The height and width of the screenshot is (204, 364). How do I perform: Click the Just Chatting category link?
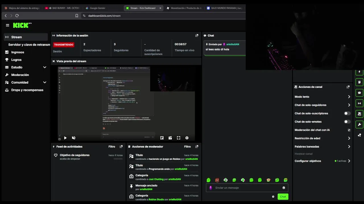click(x=156, y=179)
